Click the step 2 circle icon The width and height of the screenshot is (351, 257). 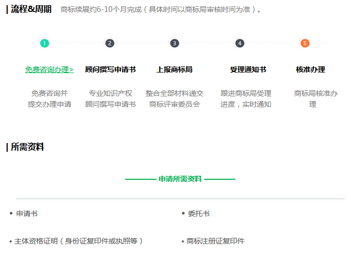[x=110, y=43]
